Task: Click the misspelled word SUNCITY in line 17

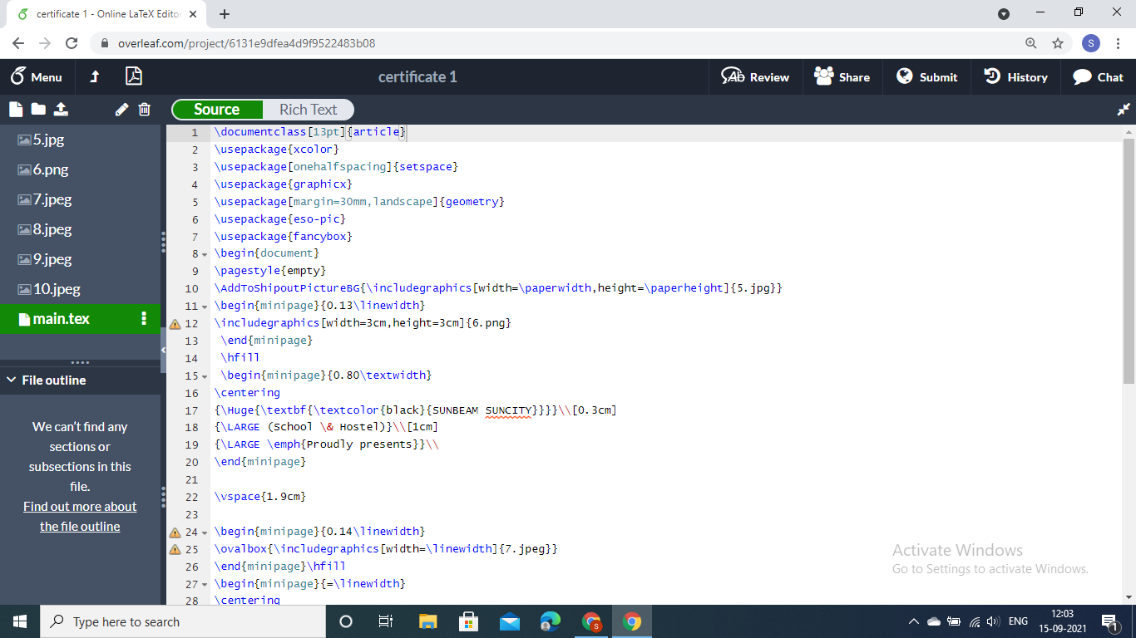Action: pyautogui.click(x=507, y=410)
